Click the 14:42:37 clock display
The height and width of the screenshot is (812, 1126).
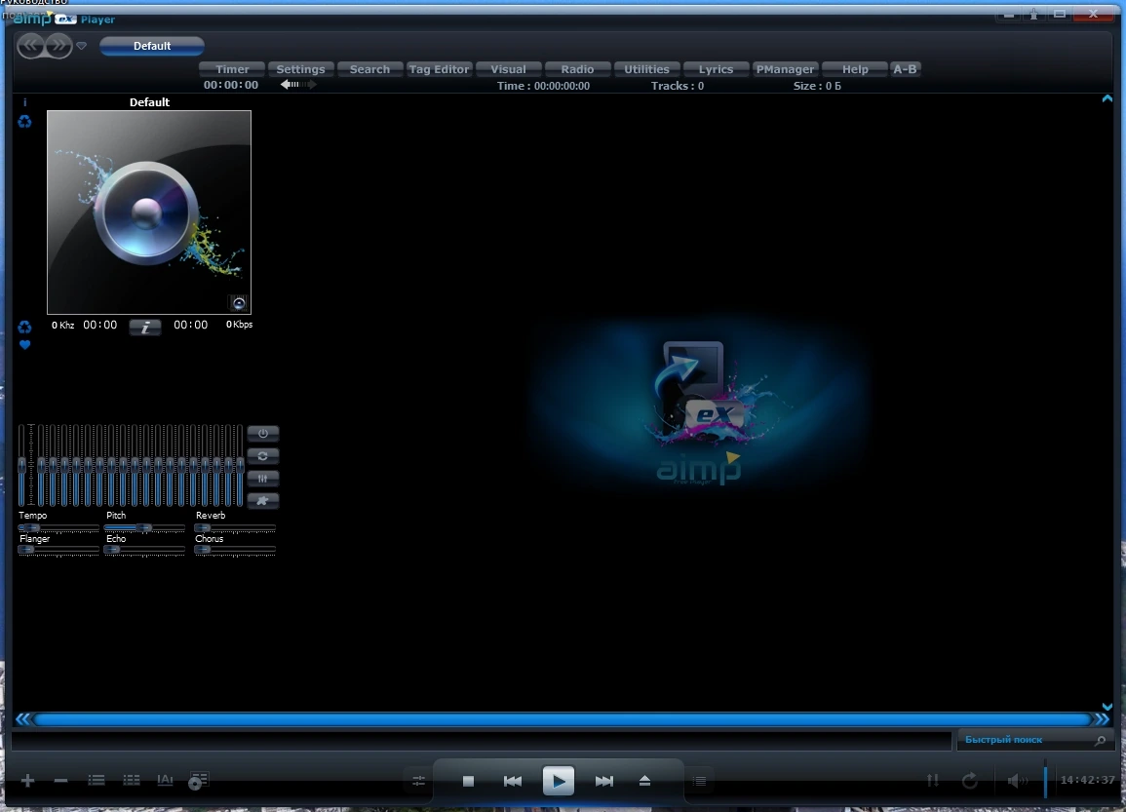click(1087, 780)
